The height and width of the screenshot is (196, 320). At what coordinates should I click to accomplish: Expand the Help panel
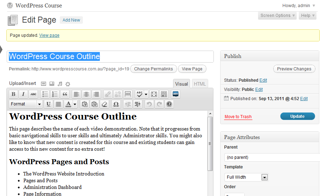[x=308, y=16]
